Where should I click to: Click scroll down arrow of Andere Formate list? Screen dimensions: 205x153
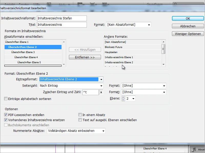163,65
